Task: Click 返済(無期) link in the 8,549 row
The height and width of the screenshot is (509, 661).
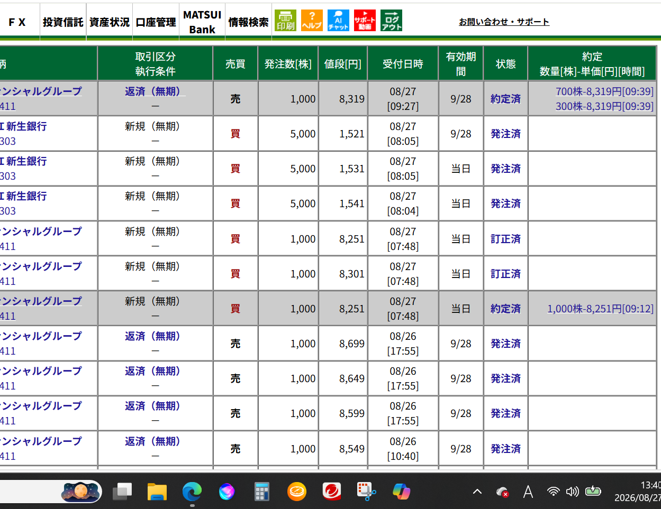Action: [x=155, y=441]
